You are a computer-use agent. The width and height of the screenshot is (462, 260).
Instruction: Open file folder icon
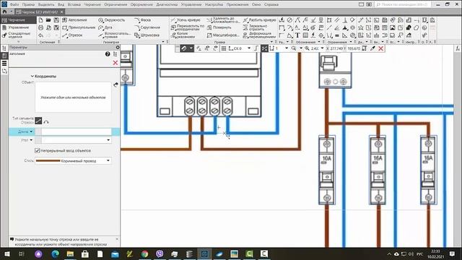pyautogui.click(x=48, y=20)
